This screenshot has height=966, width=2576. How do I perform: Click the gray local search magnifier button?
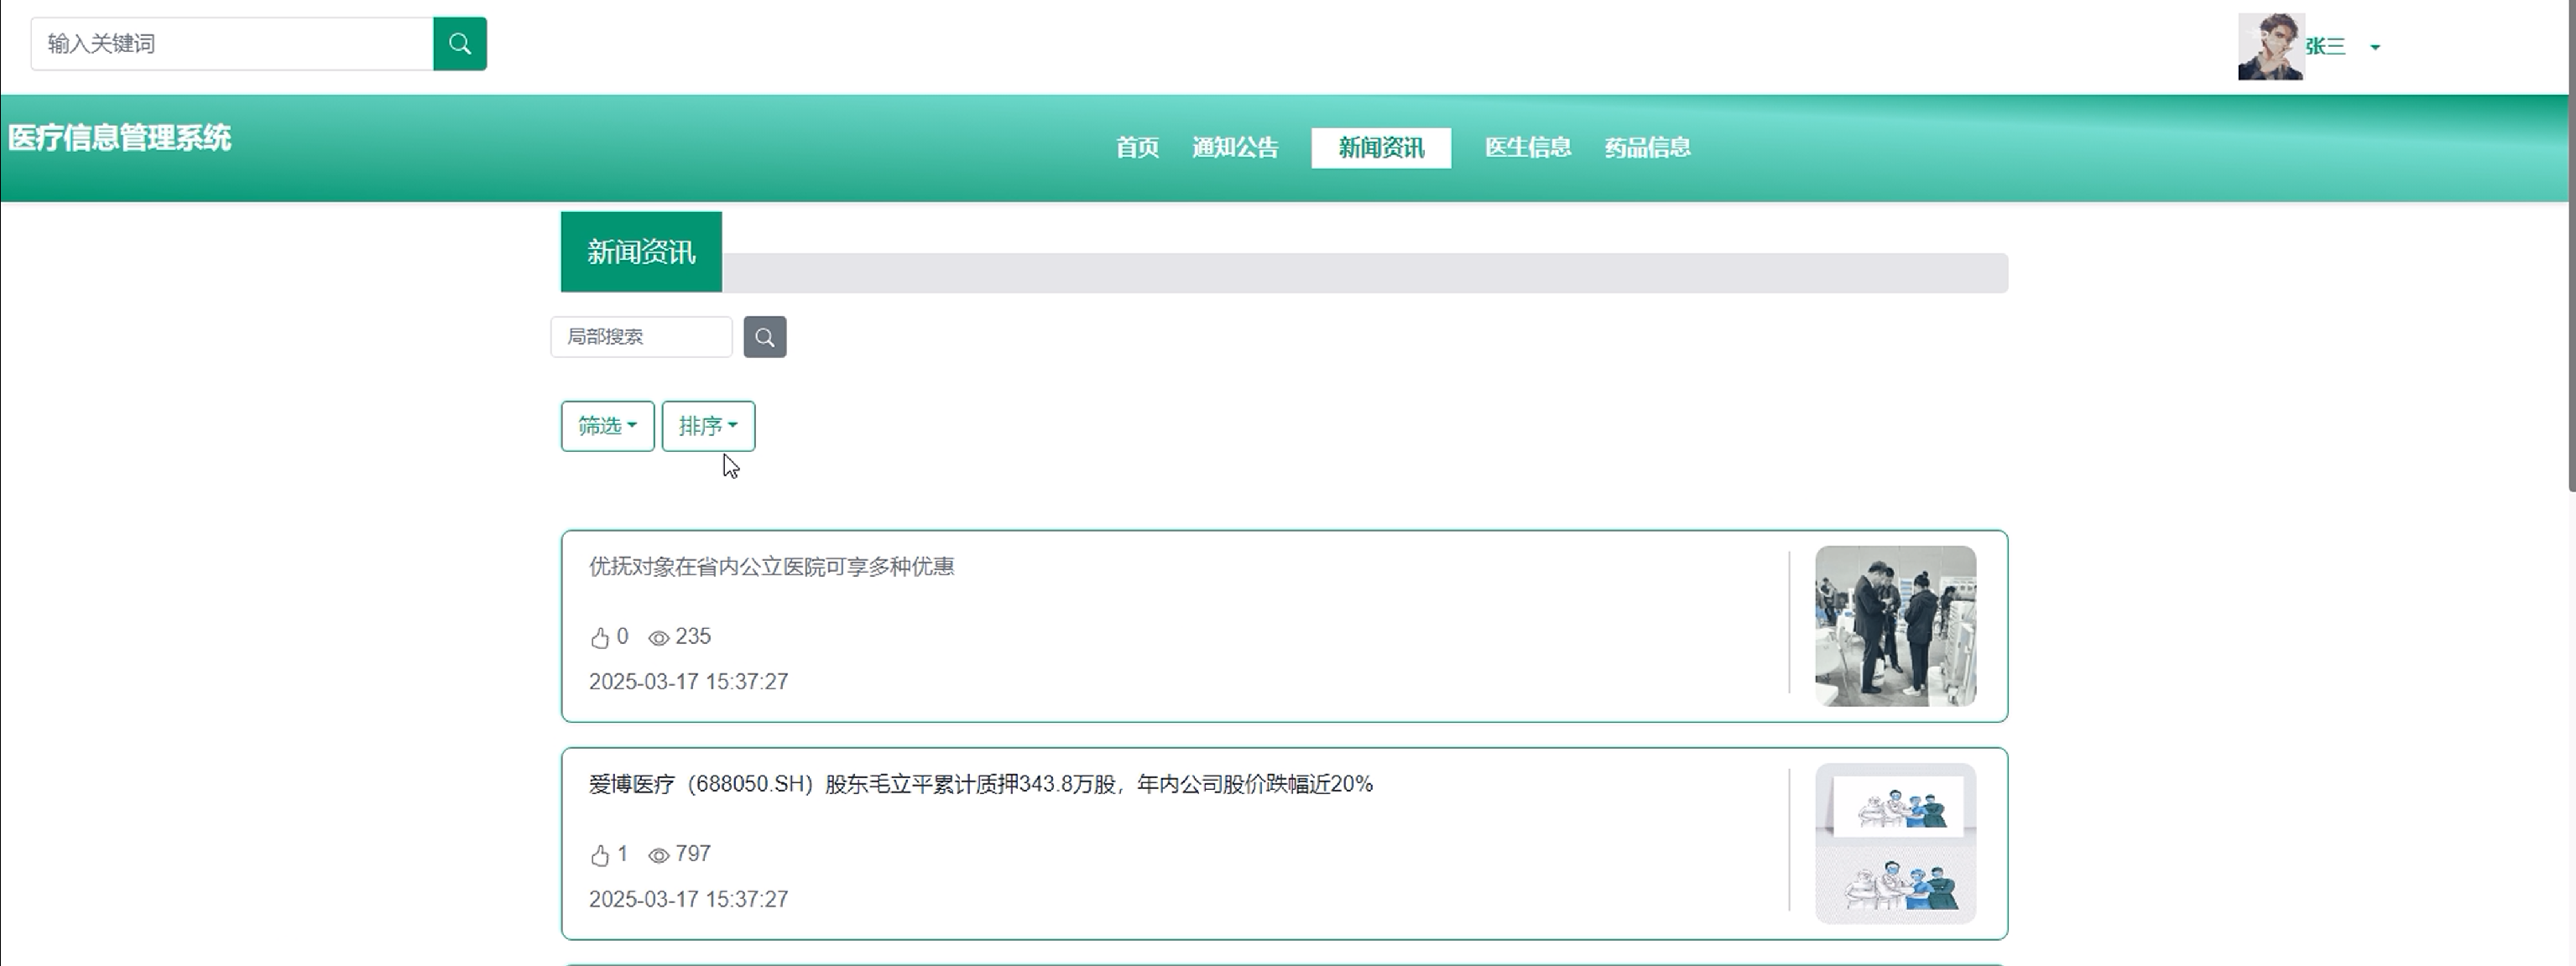coord(765,336)
